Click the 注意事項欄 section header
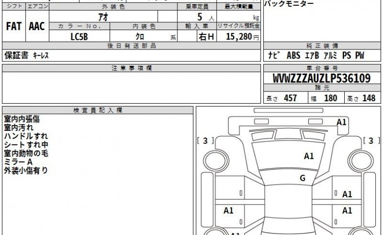Viewport: 383px width, 235px height. click(x=131, y=68)
